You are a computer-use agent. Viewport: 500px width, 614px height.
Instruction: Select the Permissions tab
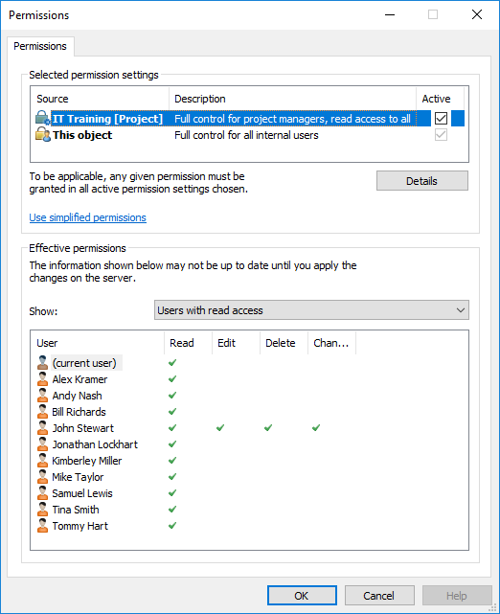pyautogui.click(x=40, y=46)
